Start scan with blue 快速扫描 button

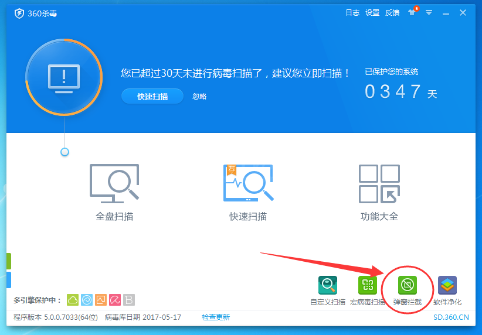[152, 97]
